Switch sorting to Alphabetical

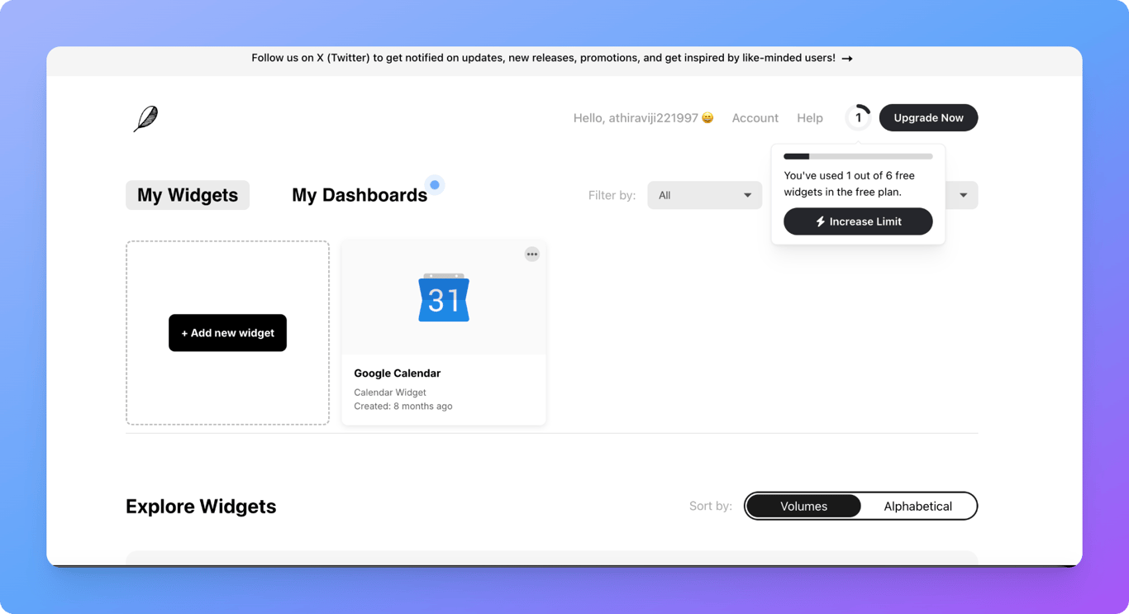917,506
